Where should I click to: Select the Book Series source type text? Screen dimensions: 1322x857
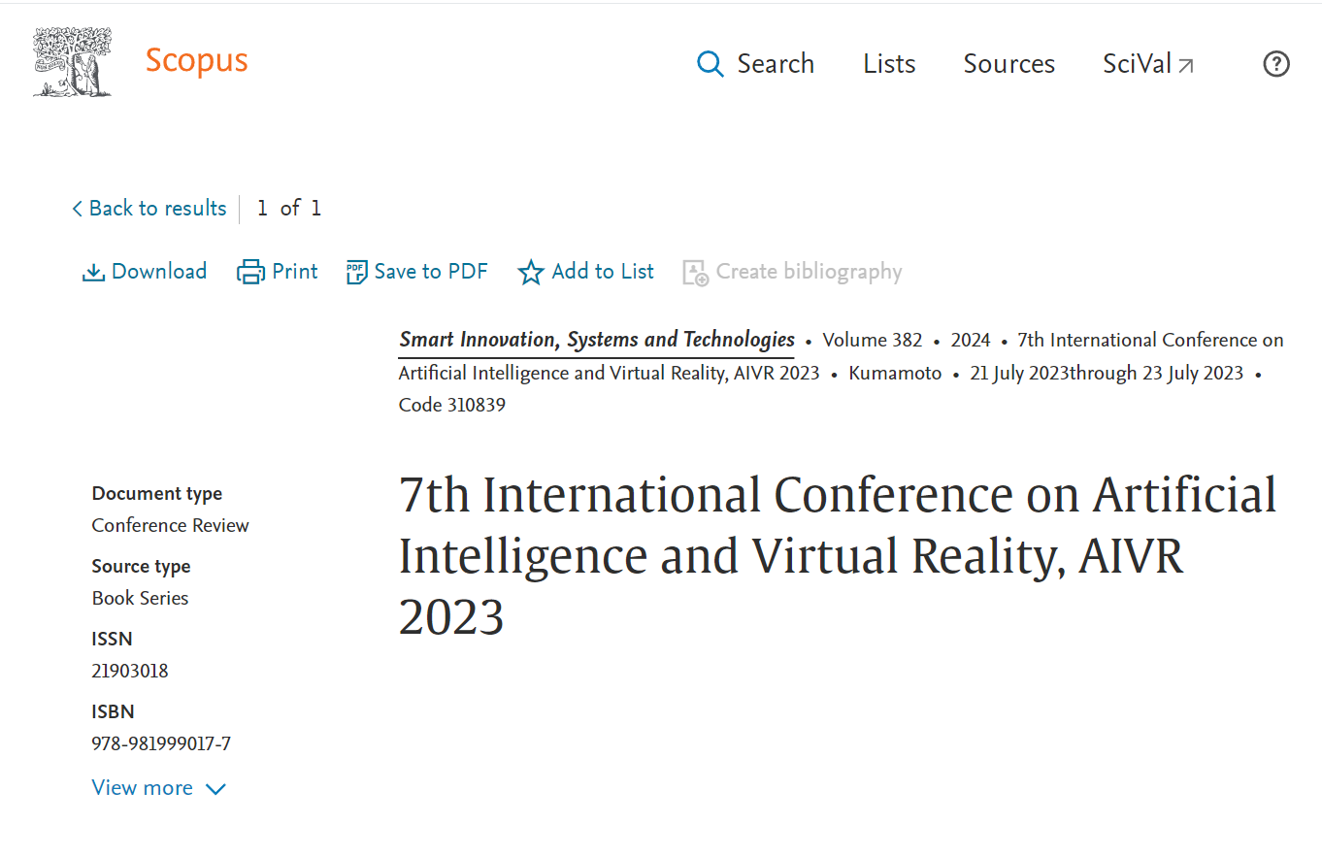(x=140, y=599)
